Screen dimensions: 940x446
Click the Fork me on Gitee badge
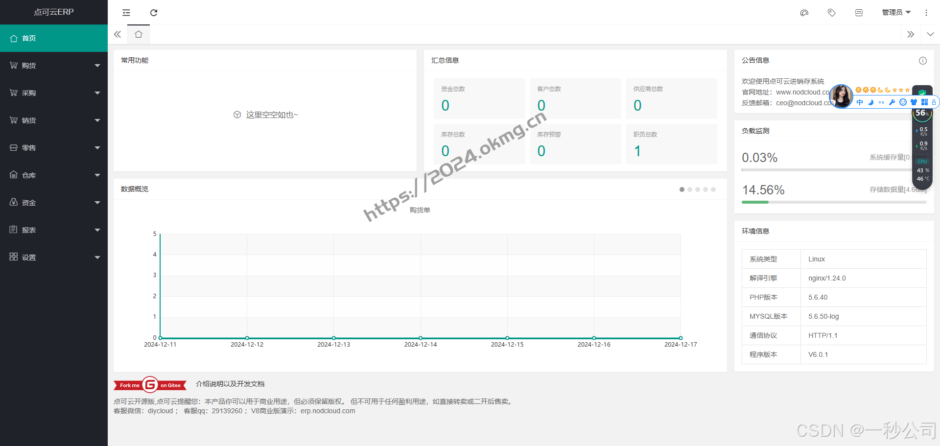pyautogui.click(x=150, y=385)
